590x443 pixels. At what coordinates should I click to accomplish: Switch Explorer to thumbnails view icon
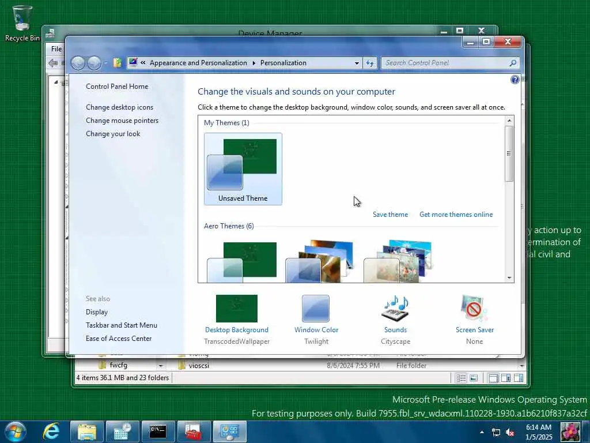pos(474,378)
